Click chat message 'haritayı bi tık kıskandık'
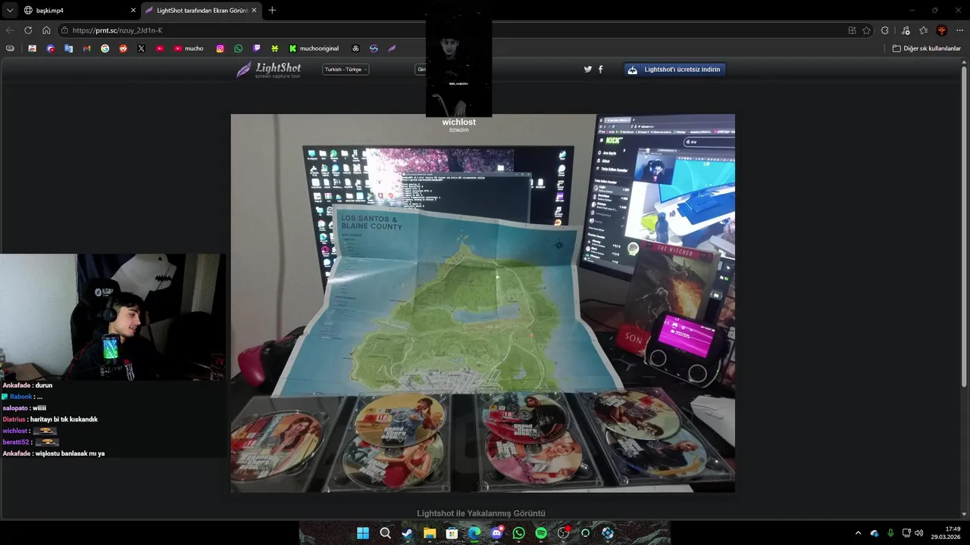 (x=64, y=419)
